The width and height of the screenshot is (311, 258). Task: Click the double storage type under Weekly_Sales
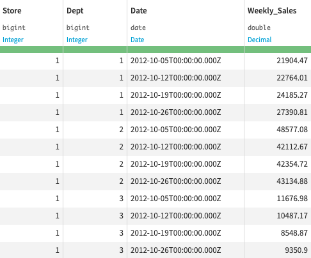pos(259,27)
